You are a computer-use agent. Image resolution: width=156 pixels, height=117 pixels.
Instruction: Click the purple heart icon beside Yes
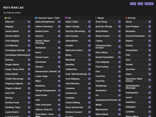(x=66, y=18)
